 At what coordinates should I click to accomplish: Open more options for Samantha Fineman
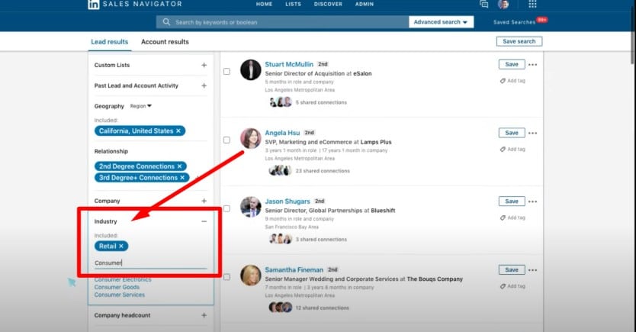click(x=532, y=270)
